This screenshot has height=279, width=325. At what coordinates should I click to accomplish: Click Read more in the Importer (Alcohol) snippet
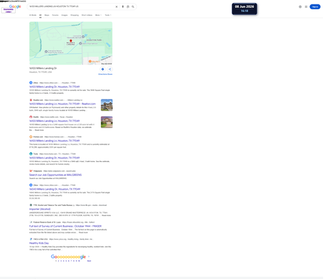106,215
